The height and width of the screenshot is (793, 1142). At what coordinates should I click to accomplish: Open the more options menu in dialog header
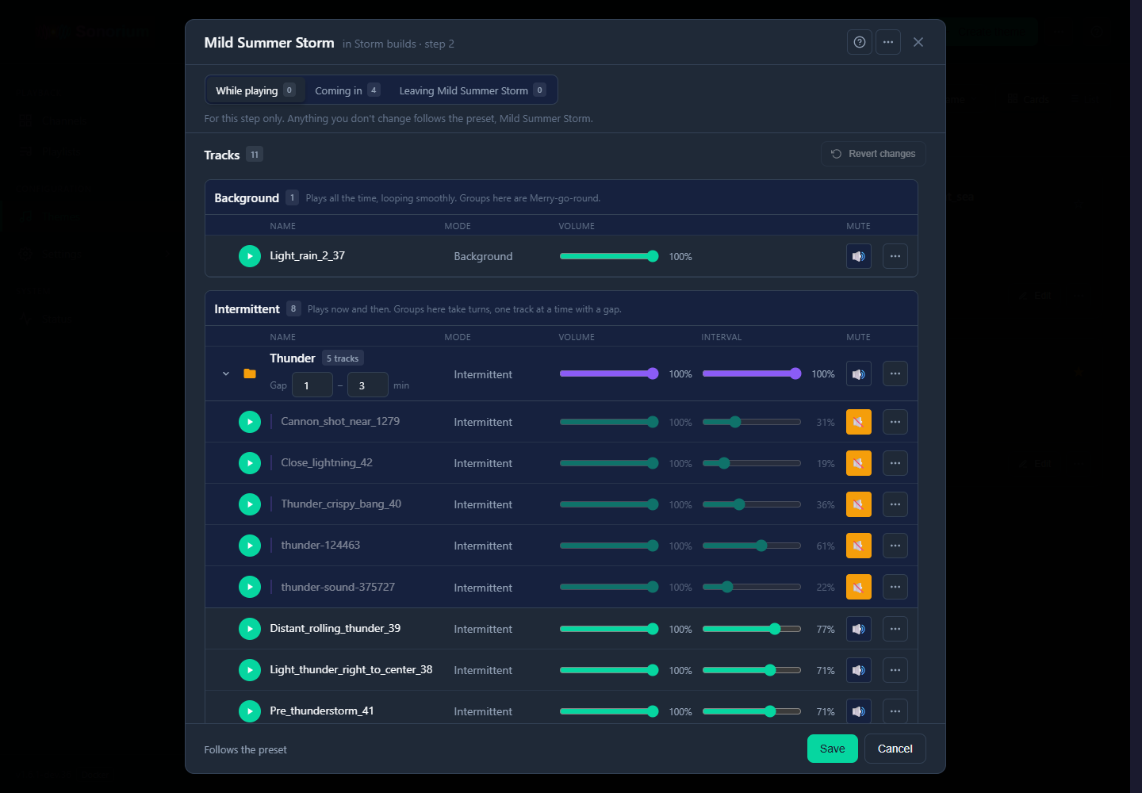[x=888, y=42]
